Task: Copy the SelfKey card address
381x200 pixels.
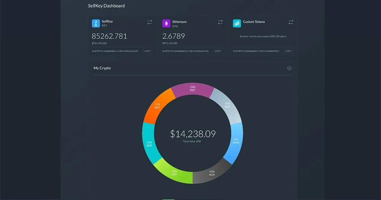Action: 148,51
